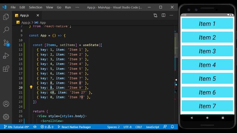This screenshot has width=237, height=133.
Task: Expand hidden menus with the ellipsis
Action: click(77, 7)
